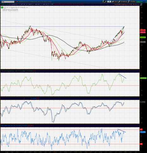Open the Style menu

[115, 2]
